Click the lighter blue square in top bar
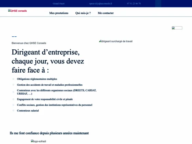 click(158, 3)
